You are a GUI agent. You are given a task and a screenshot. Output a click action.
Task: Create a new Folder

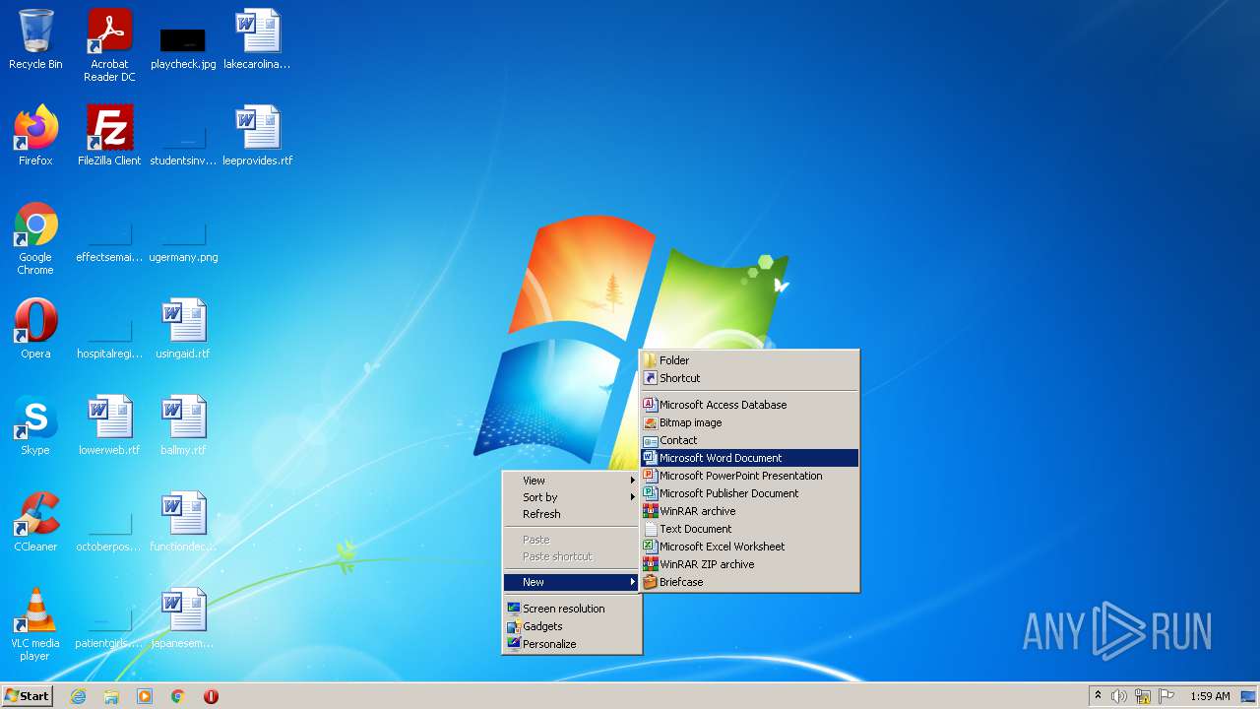point(750,360)
